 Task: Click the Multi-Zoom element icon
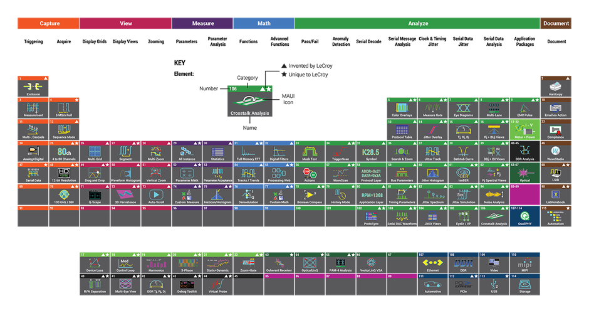coord(156,152)
